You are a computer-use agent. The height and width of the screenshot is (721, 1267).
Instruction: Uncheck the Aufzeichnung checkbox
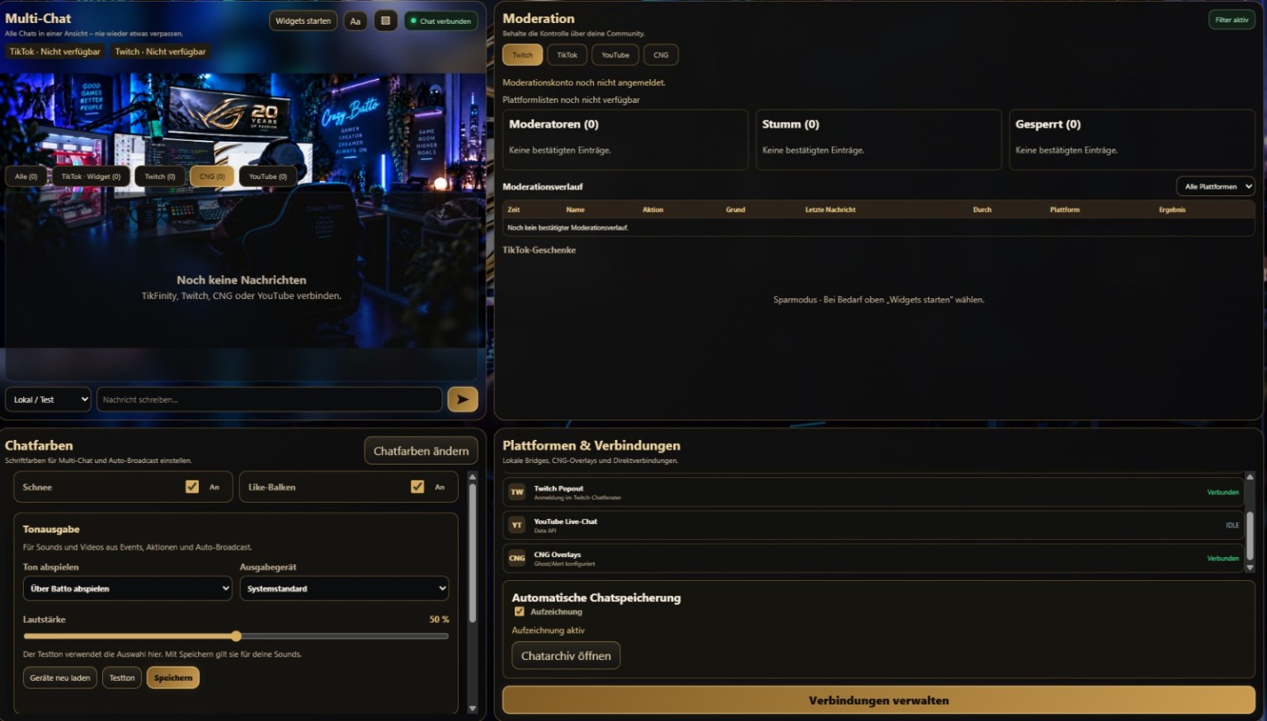pyautogui.click(x=520, y=611)
